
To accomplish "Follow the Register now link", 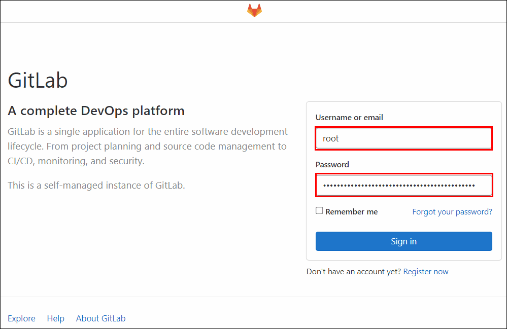I will pyautogui.click(x=426, y=272).
